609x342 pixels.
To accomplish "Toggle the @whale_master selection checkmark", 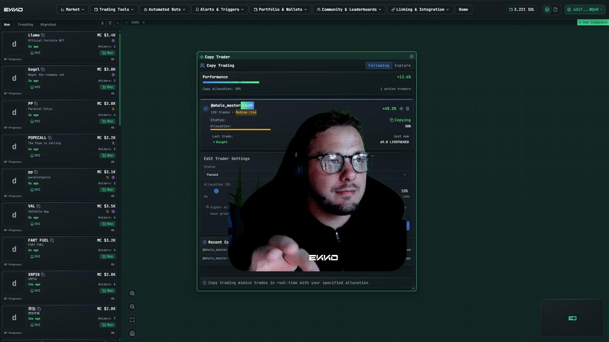I will click(x=206, y=108).
